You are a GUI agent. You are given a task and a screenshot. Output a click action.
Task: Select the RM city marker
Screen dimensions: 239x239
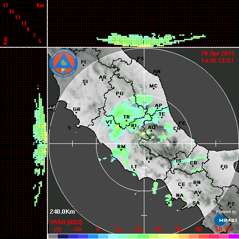pos(121,150)
